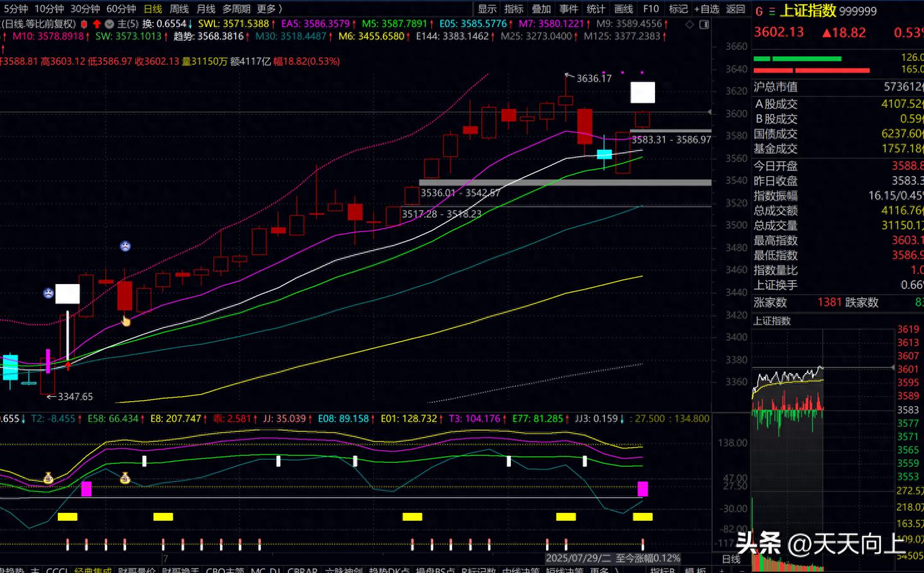The height and width of the screenshot is (573, 924).
Task: Open the gray round dropdown icon before 主(5)
Action: pyautogui.click(x=109, y=24)
